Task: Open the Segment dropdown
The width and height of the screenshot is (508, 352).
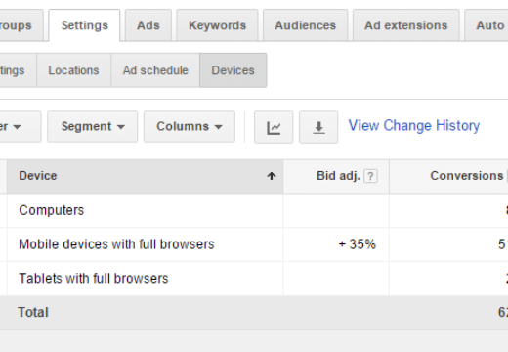Action: tap(93, 127)
